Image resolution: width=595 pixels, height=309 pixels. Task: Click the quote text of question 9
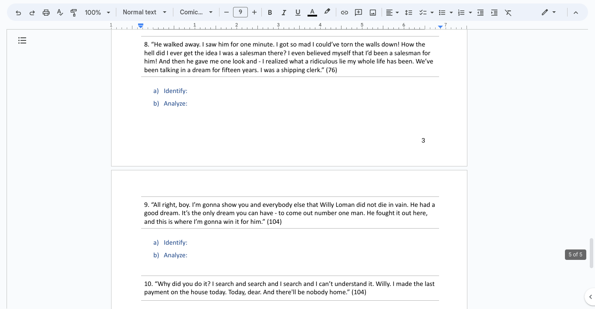coord(290,213)
